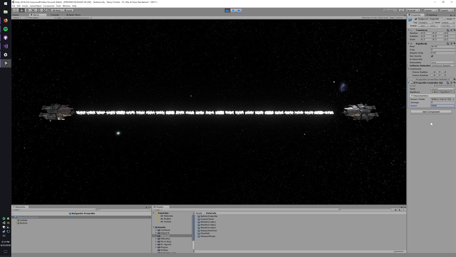Screen dimensions: 456x257
Task: Open the Layer dropdown in Inspector
Action: pos(448,22)
